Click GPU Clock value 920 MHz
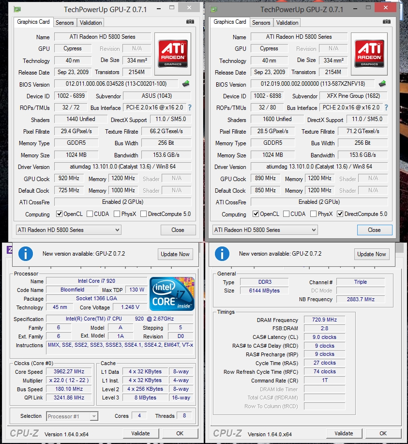The height and width of the screenshot is (444, 408). pos(69,178)
